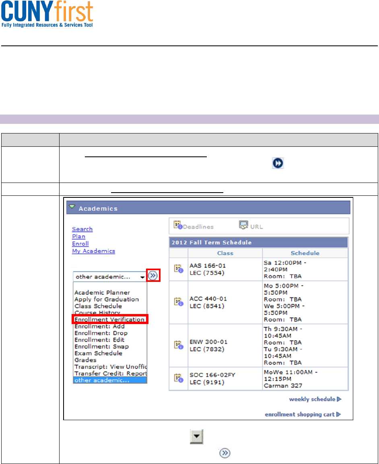Click the Class column header
379x464 pixels.
[225, 253]
